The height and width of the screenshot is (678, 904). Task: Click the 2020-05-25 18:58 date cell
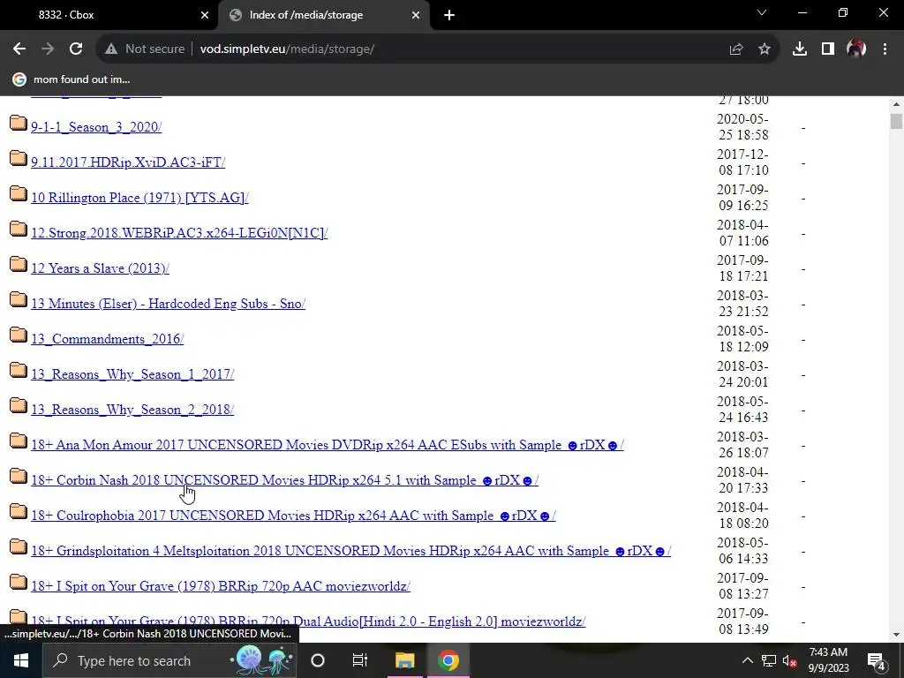(x=742, y=127)
